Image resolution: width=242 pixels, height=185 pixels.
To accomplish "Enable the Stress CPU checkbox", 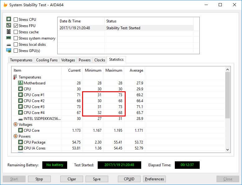I will pos(16,20).
